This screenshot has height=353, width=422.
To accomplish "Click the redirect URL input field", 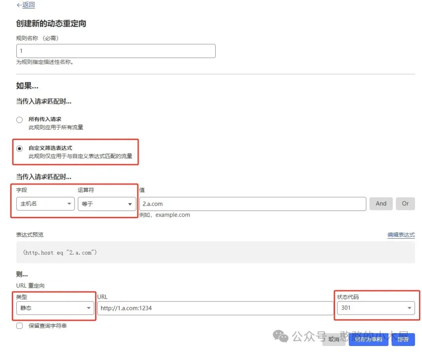I will coord(215,308).
